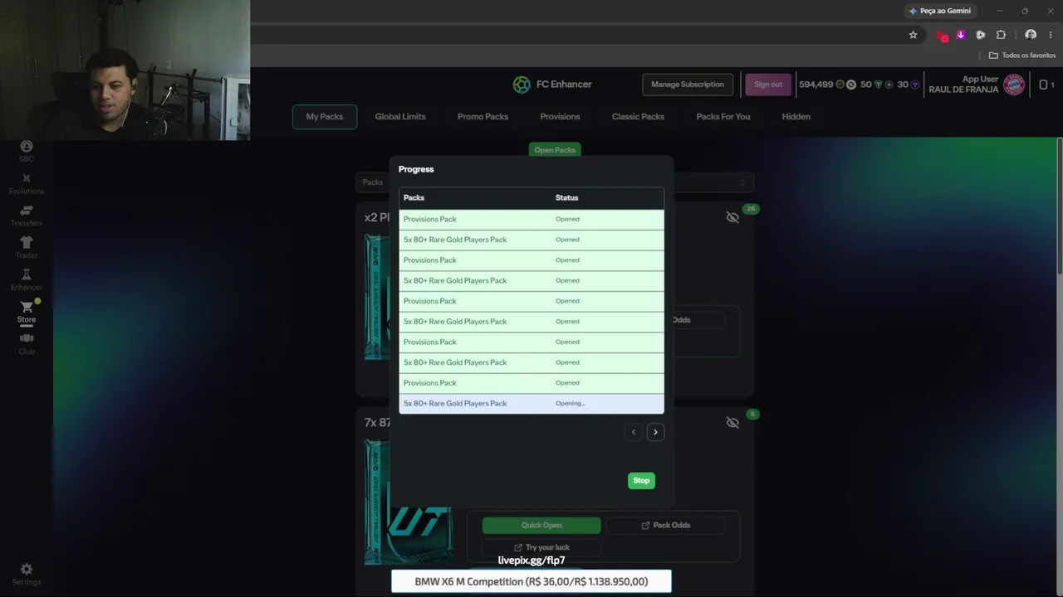
Task: Open the purple download extension icon
Action: (x=961, y=35)
